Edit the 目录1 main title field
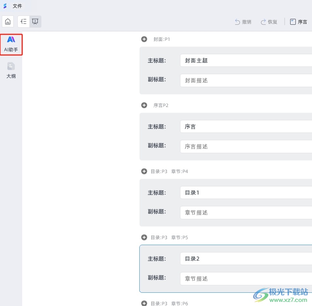The width and height of the screenshot is (312, 306). click(x=246, y=193)
